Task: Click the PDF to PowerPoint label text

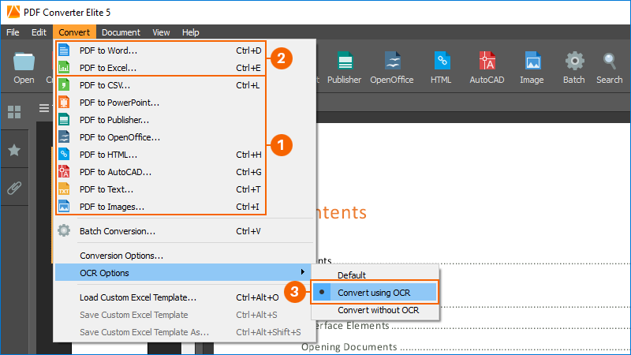Action: [x=120, y=103]
